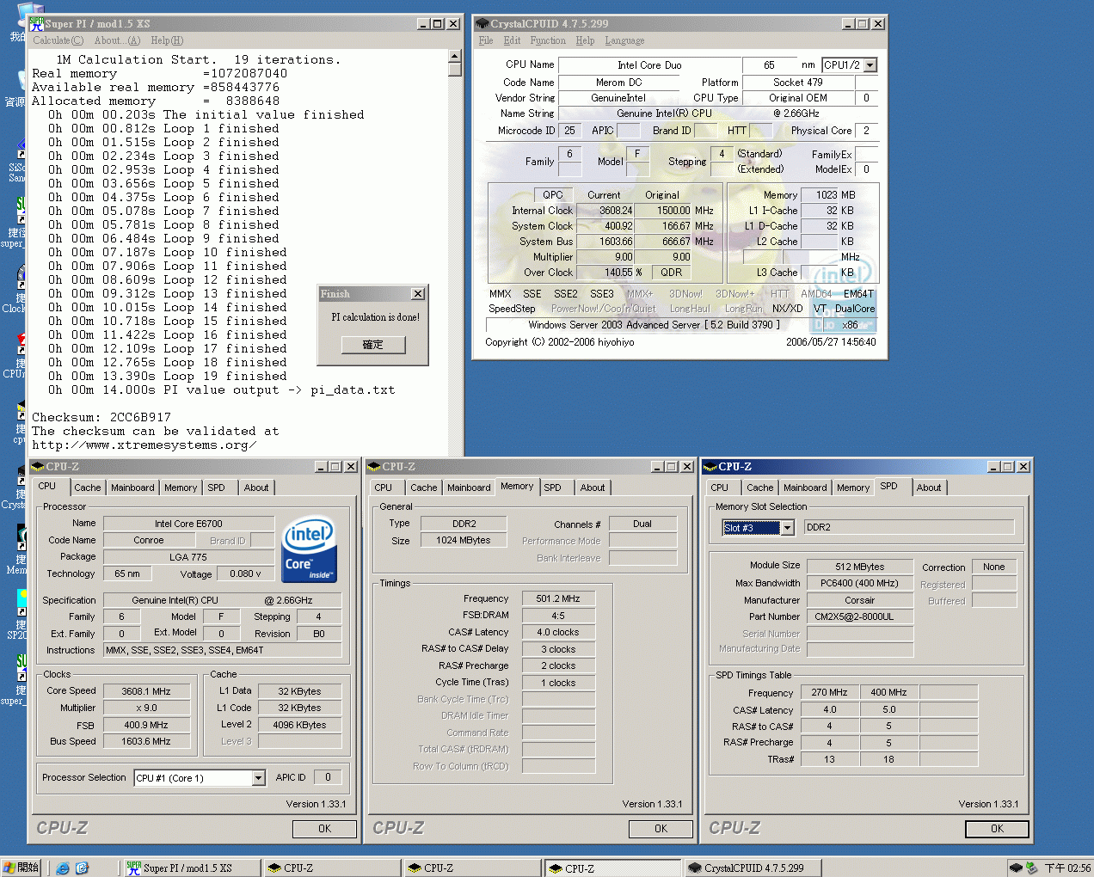Click the CrystalCPUID title bar icon
1094x877 pixels.
pyautogui.click(x=482, y=23)
